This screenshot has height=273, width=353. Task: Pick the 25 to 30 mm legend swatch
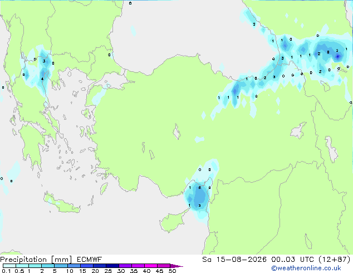pyautogui.click(x=112, y=266)
